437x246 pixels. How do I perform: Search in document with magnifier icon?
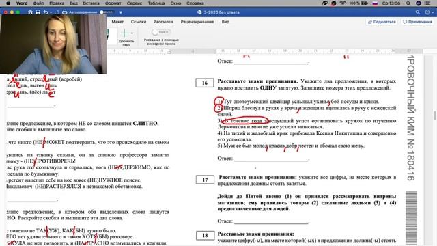(x=417, y=12)
